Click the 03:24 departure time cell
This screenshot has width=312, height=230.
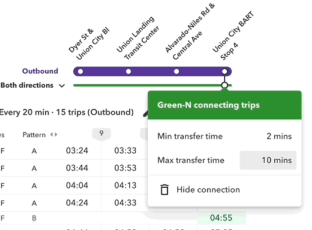pos(77,150)
